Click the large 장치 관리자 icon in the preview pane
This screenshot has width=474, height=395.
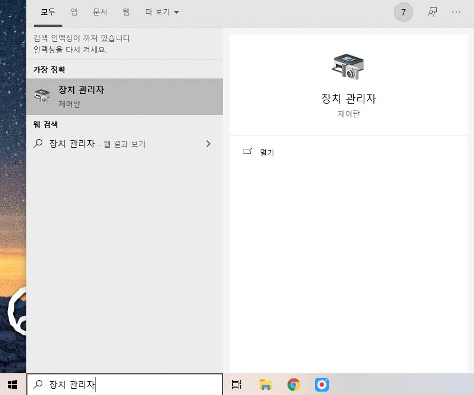pos(348,66)
